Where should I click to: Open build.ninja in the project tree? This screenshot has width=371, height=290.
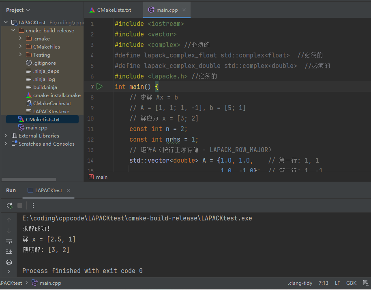(x=45, y=87)
